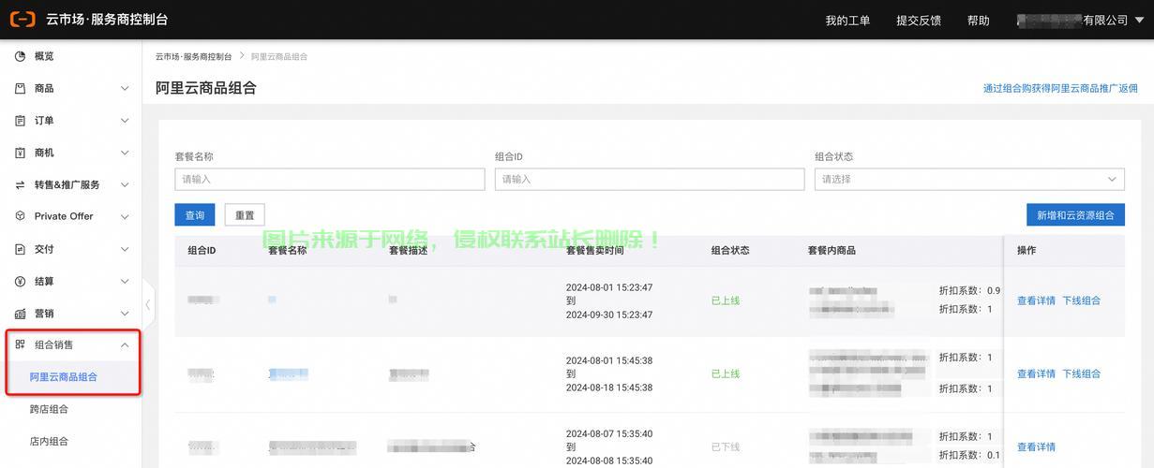Click 查看详情 for the 15:45:38 package

(x=1036, y=373)
